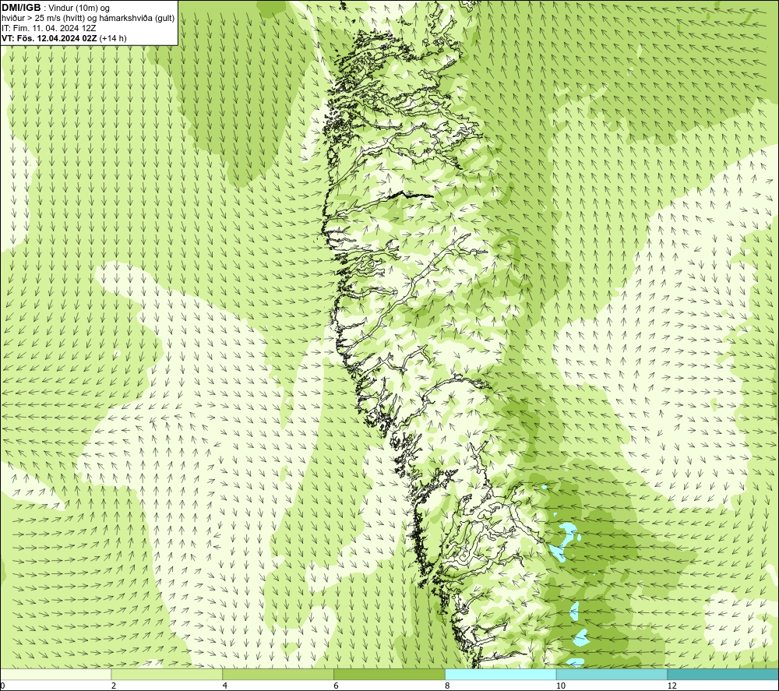
Task: Click the 0–2 m/s pale legend swatch
Action: point(55,675)
